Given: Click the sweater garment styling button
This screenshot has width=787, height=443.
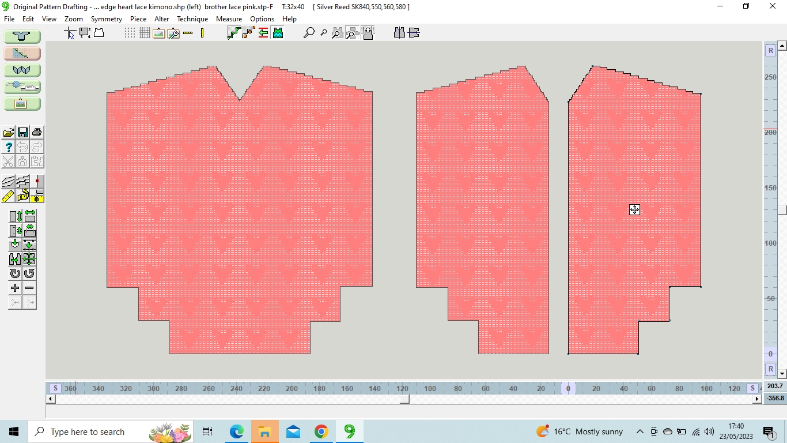Looking at the screenshot, I should click(22, 36).
